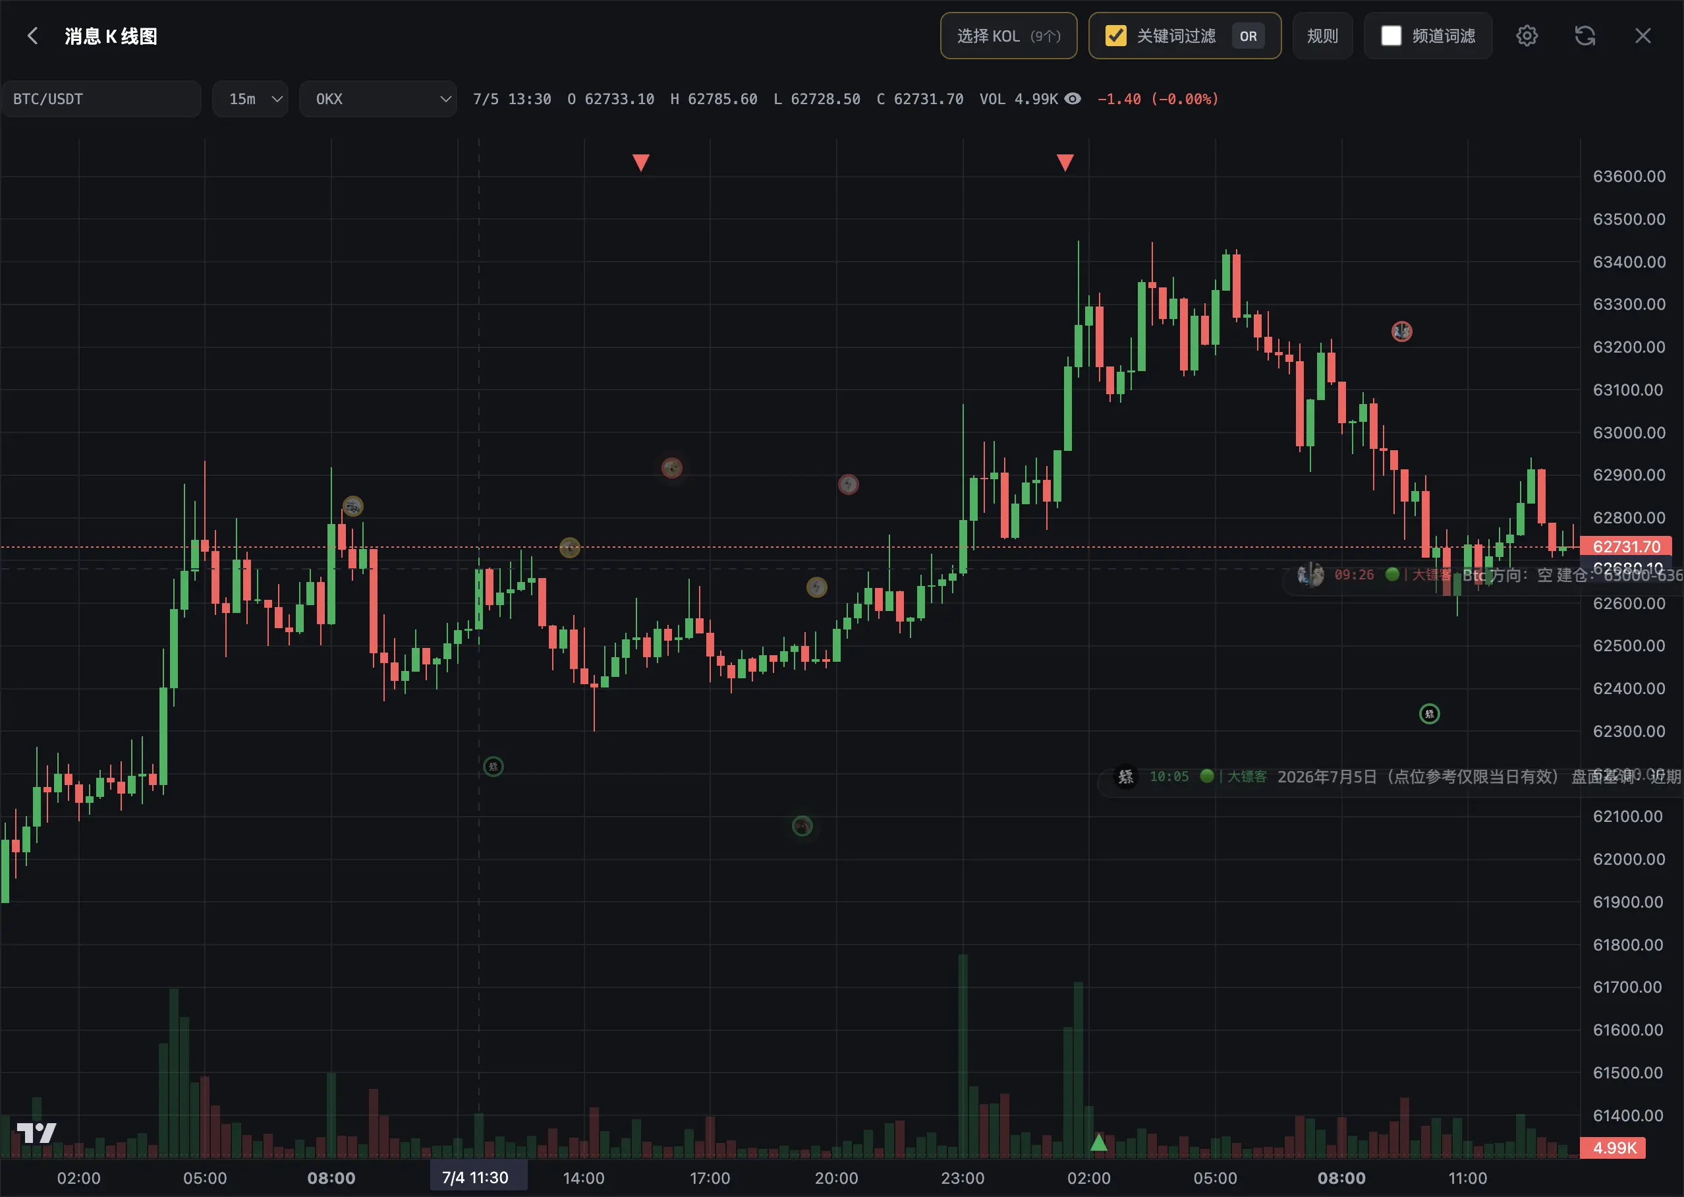Image resolution: width=1684 pixels, height=1197 pixels.
Task: Click the first red down-triangle news marker
Action: tap(641, 162)
